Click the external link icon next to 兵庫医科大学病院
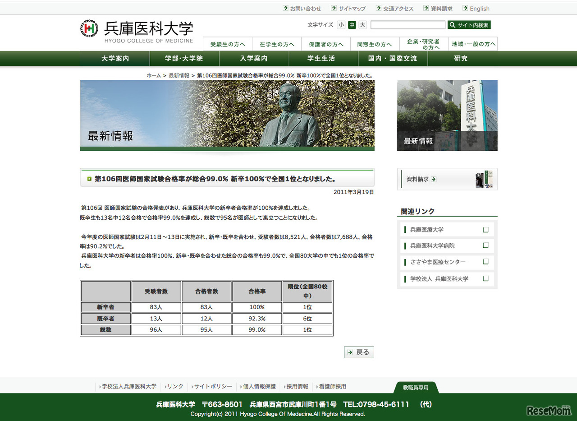This screenshot has height=421, width=577. (x=485, y=245)
